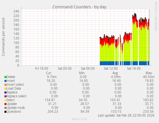The image size is (159, 123).
Task: Click the Insert max value 19.83
Action: (149, 81)
